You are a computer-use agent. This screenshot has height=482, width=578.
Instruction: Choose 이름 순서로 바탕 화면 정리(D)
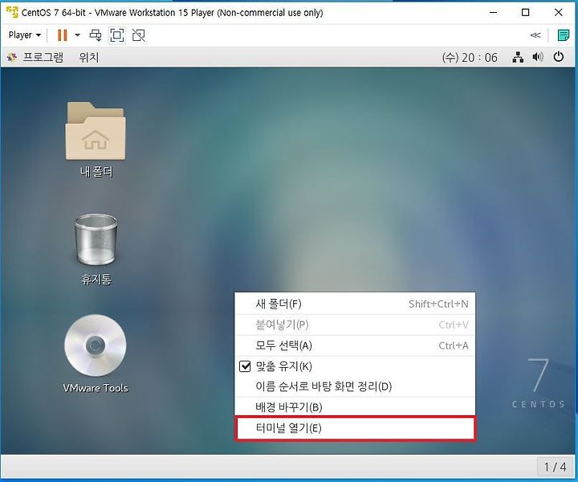click(355, 386)
